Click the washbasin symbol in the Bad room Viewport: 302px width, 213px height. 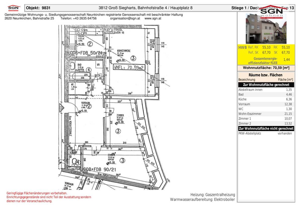tap(72, 66)
